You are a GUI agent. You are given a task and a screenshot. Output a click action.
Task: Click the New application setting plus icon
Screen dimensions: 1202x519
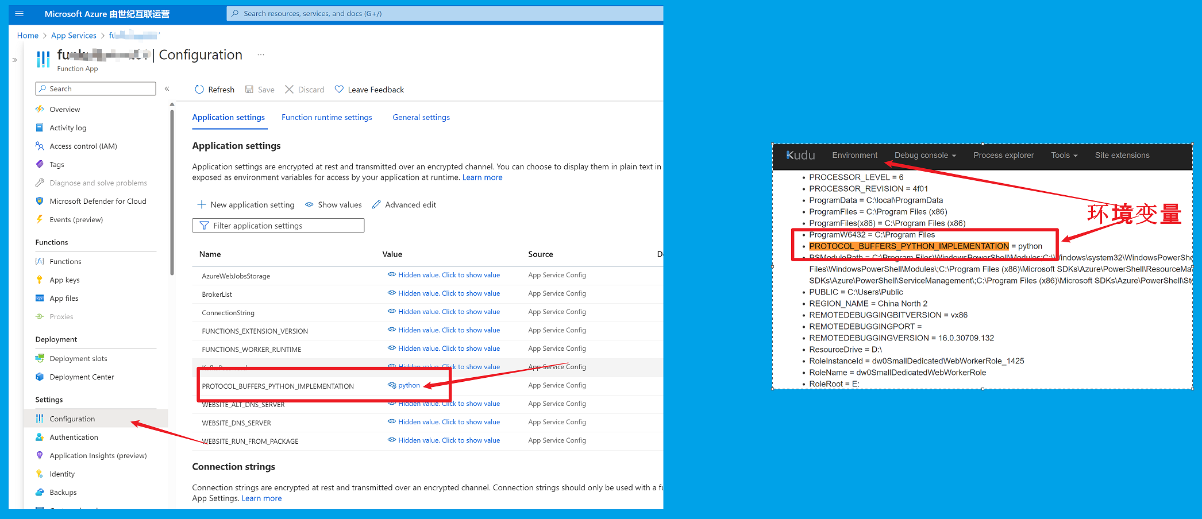(202, 205)
